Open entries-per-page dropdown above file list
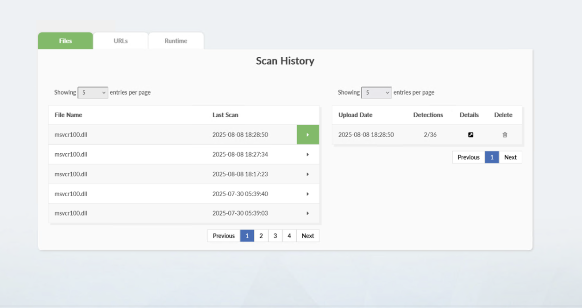Viewport: 582px width, 308px height. [93, 92]
